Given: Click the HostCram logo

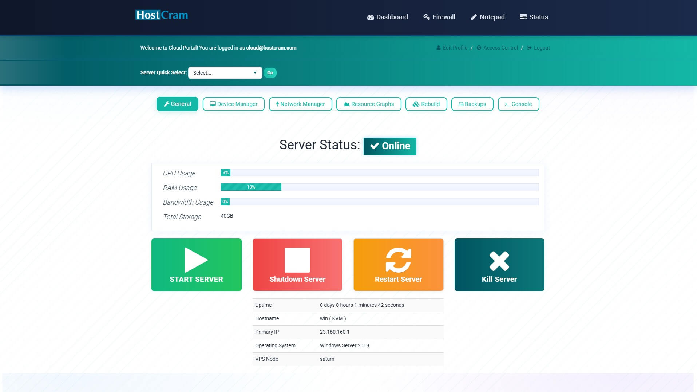Looking at the screenshot, I should tap(162, 15).
